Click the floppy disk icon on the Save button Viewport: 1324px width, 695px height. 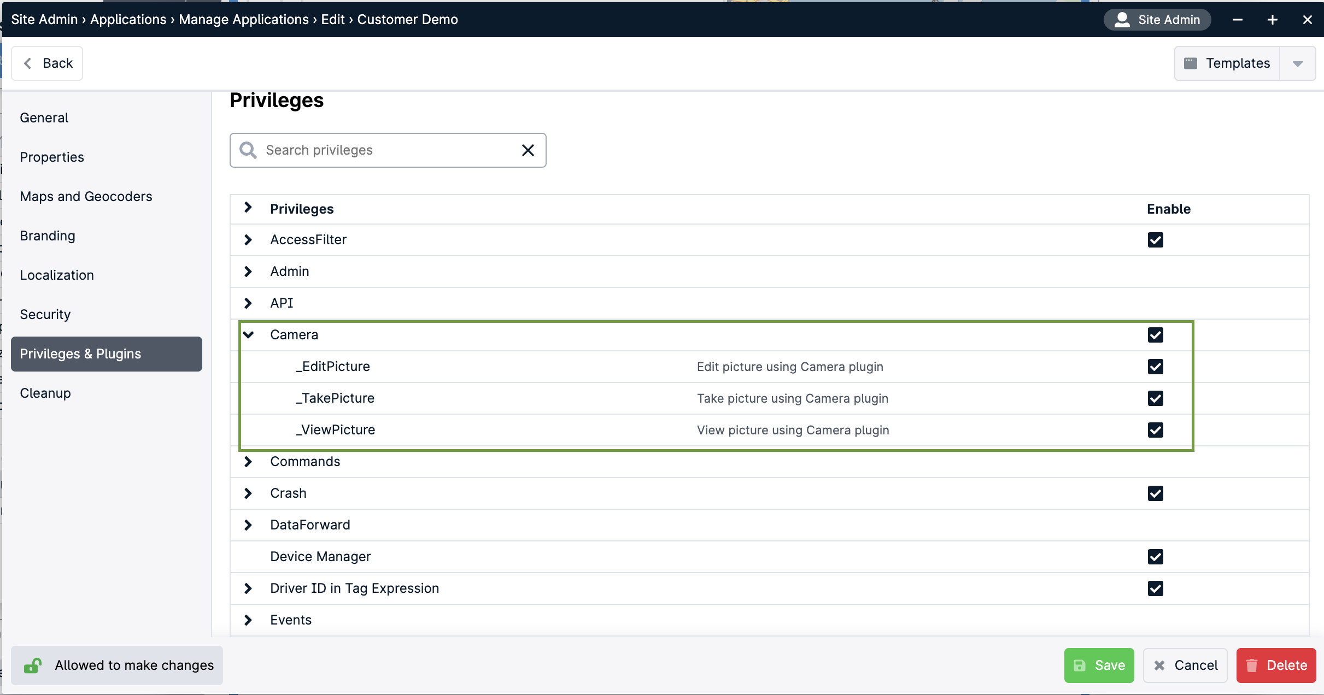click(x=1080, y=665)
